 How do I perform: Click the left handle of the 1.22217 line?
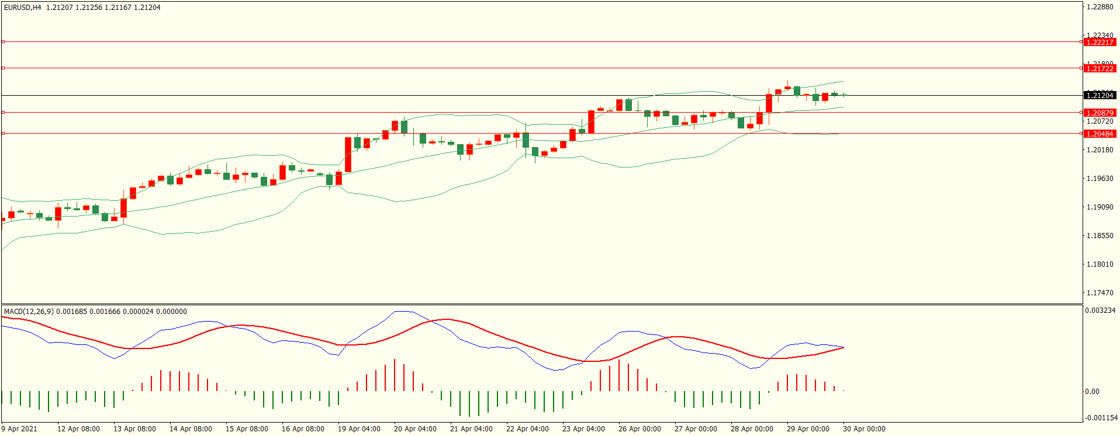3,42
